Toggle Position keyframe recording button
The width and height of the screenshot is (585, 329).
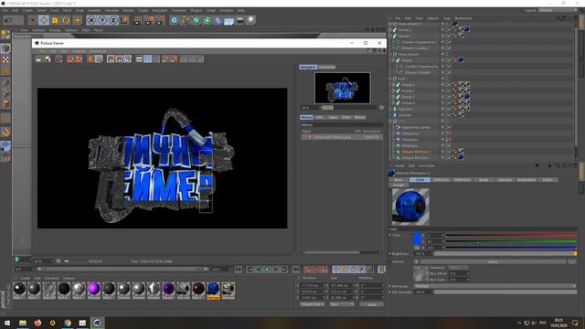(336, 270)
